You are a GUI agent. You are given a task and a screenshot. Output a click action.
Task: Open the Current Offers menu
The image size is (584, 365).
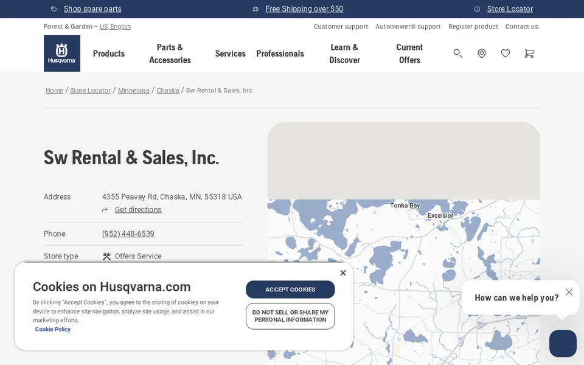[x=409, y=54]
